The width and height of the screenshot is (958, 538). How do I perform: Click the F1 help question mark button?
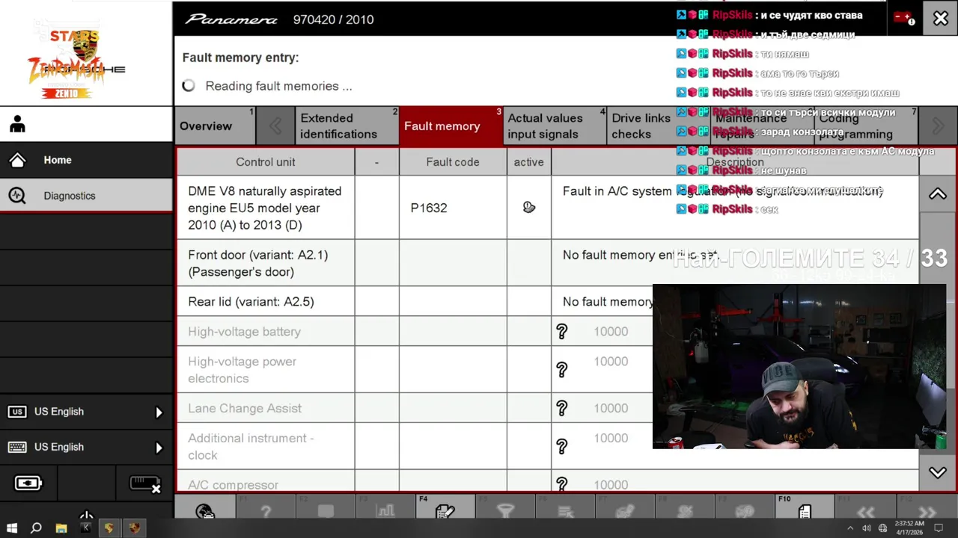[x=266, y=507]
